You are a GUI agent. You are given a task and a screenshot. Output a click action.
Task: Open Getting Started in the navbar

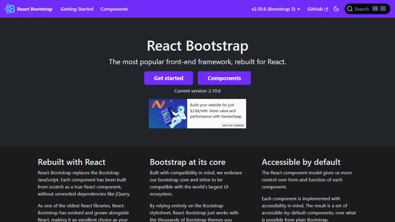click(x=77, y=9)
